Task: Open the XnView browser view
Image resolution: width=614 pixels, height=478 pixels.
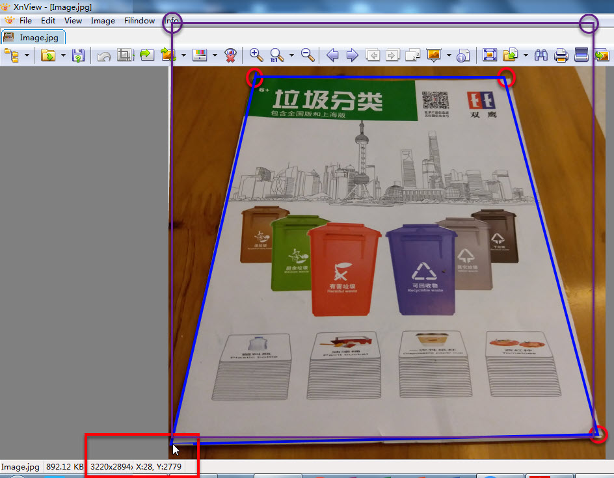Action: 12,55
